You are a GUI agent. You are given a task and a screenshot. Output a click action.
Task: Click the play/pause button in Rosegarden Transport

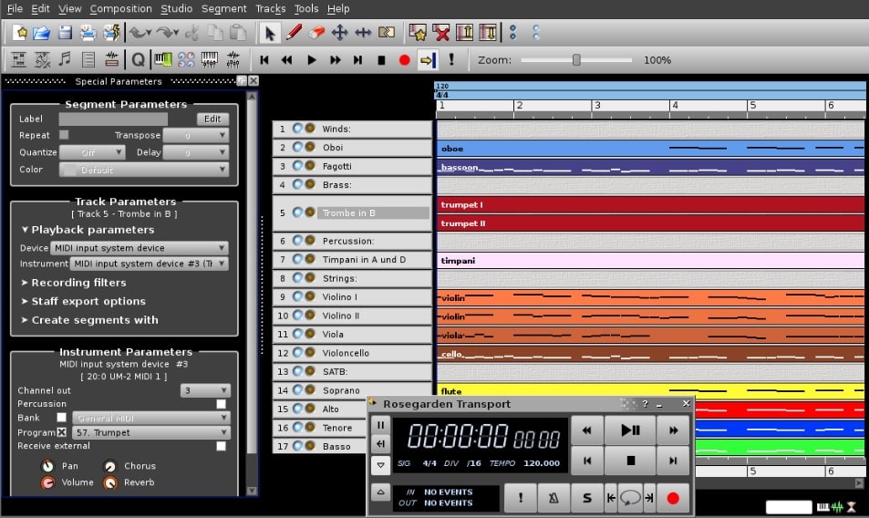(x=630, y=430)
